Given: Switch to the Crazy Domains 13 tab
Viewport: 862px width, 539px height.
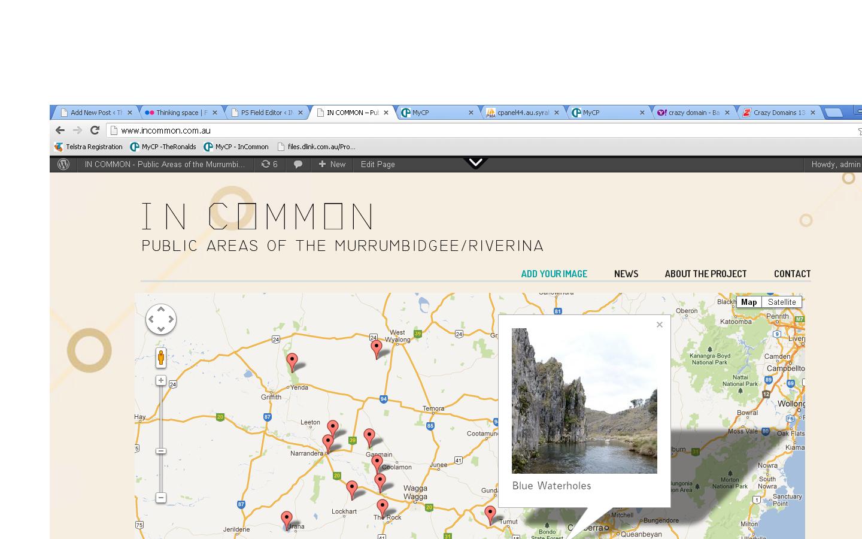Looking at the screenshot, I should 778,113.
